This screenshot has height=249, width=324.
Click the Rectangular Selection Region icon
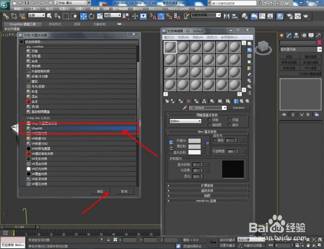point(66,16)
